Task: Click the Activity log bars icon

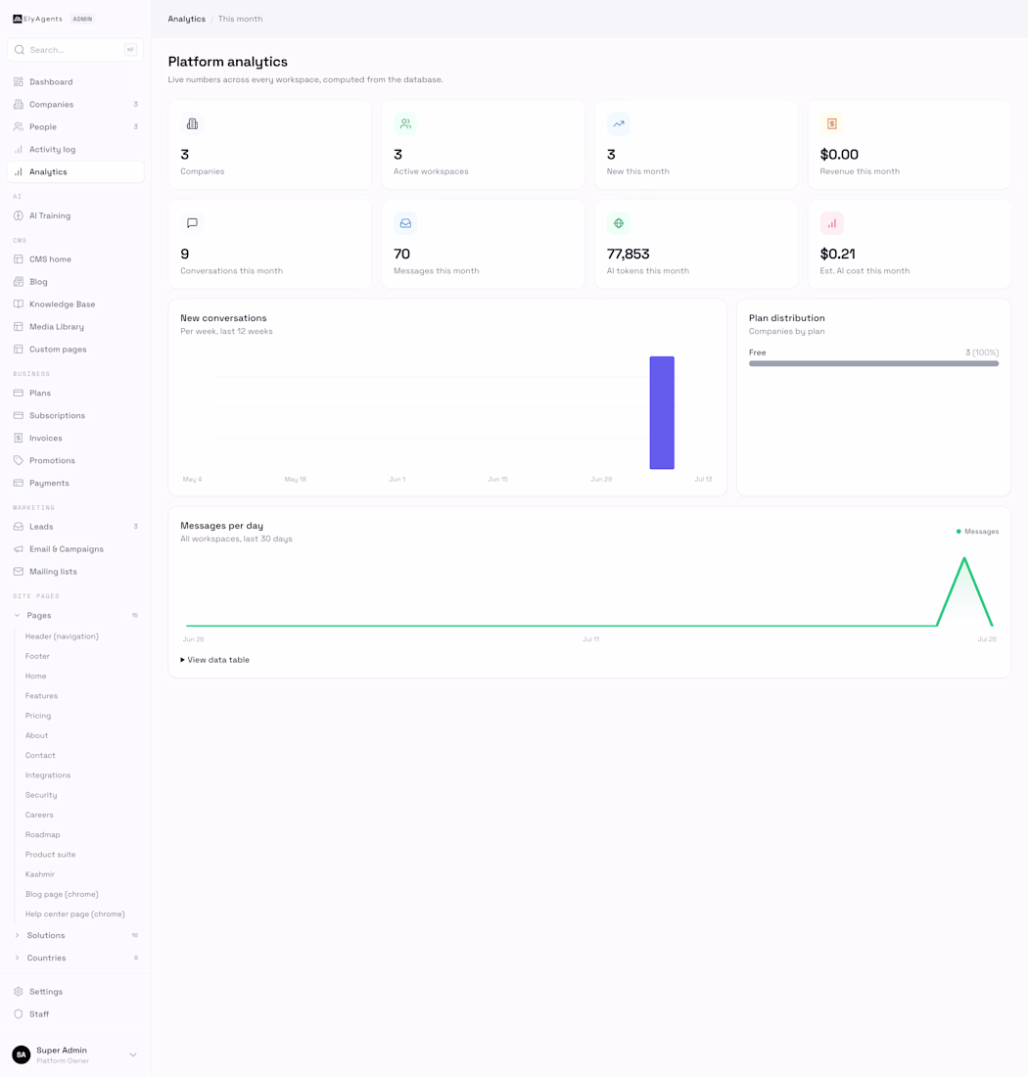Action: (x=19, y=149)
